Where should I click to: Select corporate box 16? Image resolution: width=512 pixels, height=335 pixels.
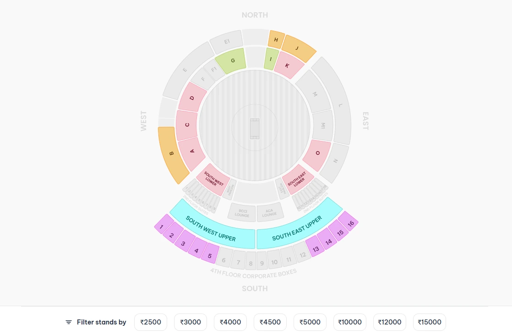(350, 223)
